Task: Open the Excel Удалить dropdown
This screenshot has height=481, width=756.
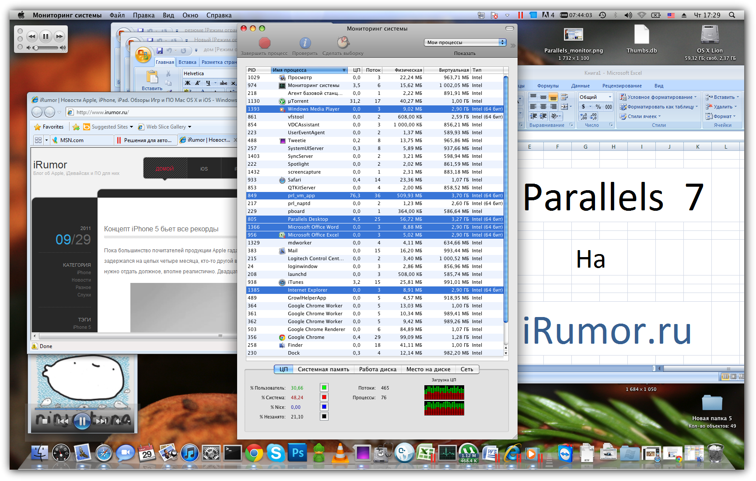Action: click(721, 107)
